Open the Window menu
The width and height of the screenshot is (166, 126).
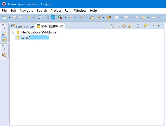pos(80,11)
